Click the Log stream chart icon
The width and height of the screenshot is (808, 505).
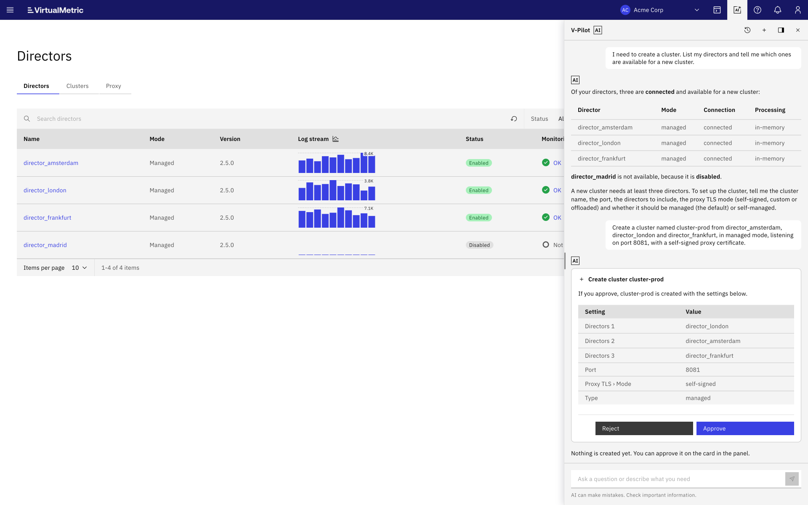pyautogui.click(x=335, y=139)
